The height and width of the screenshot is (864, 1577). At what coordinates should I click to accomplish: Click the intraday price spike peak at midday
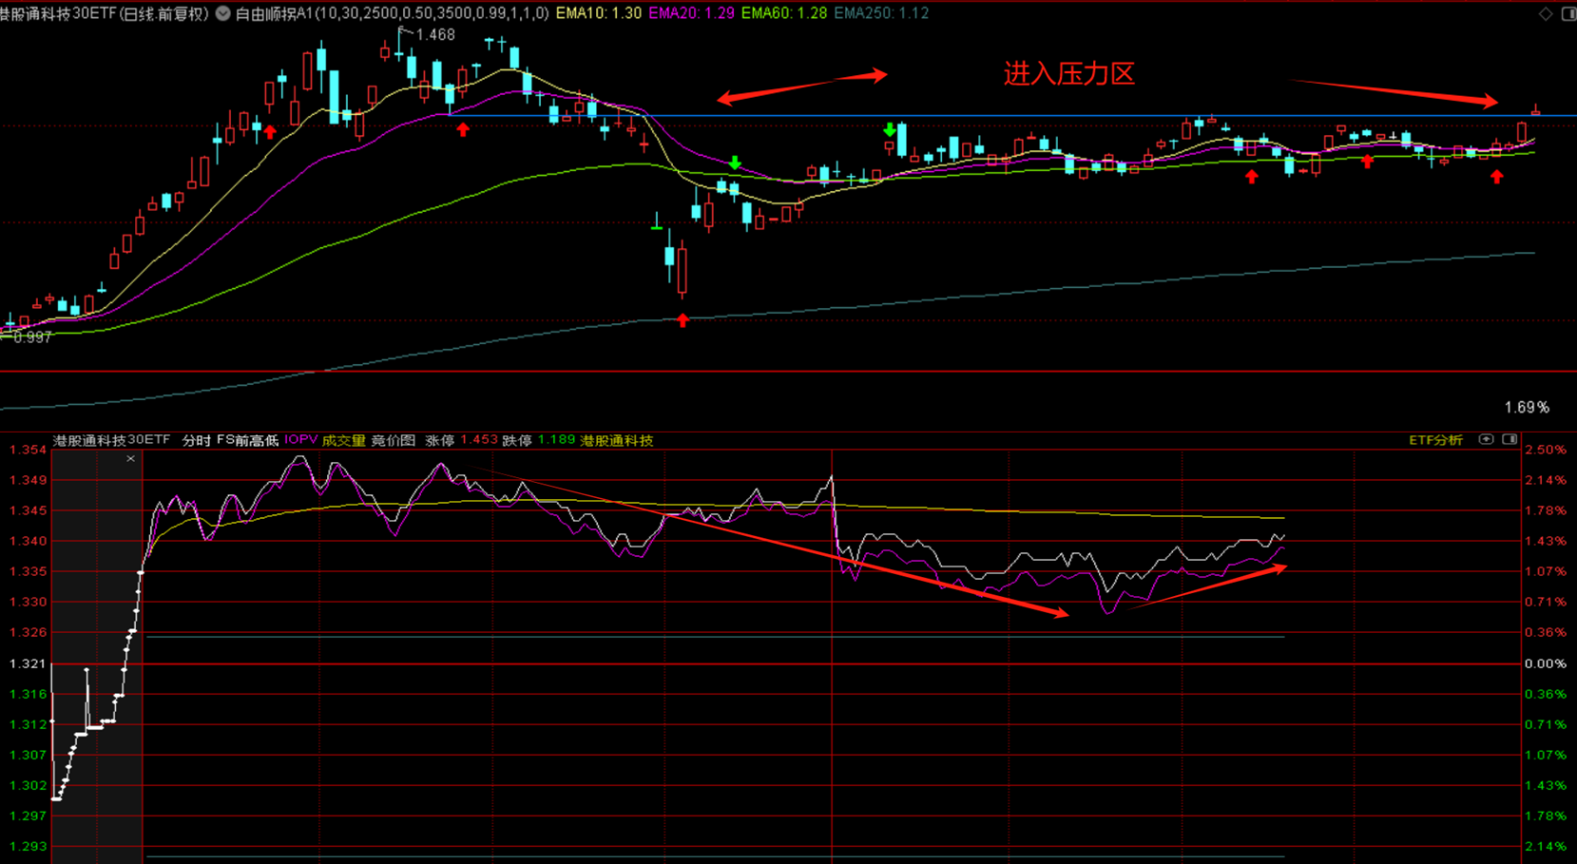pyautogui.click(x=832, y=478)
